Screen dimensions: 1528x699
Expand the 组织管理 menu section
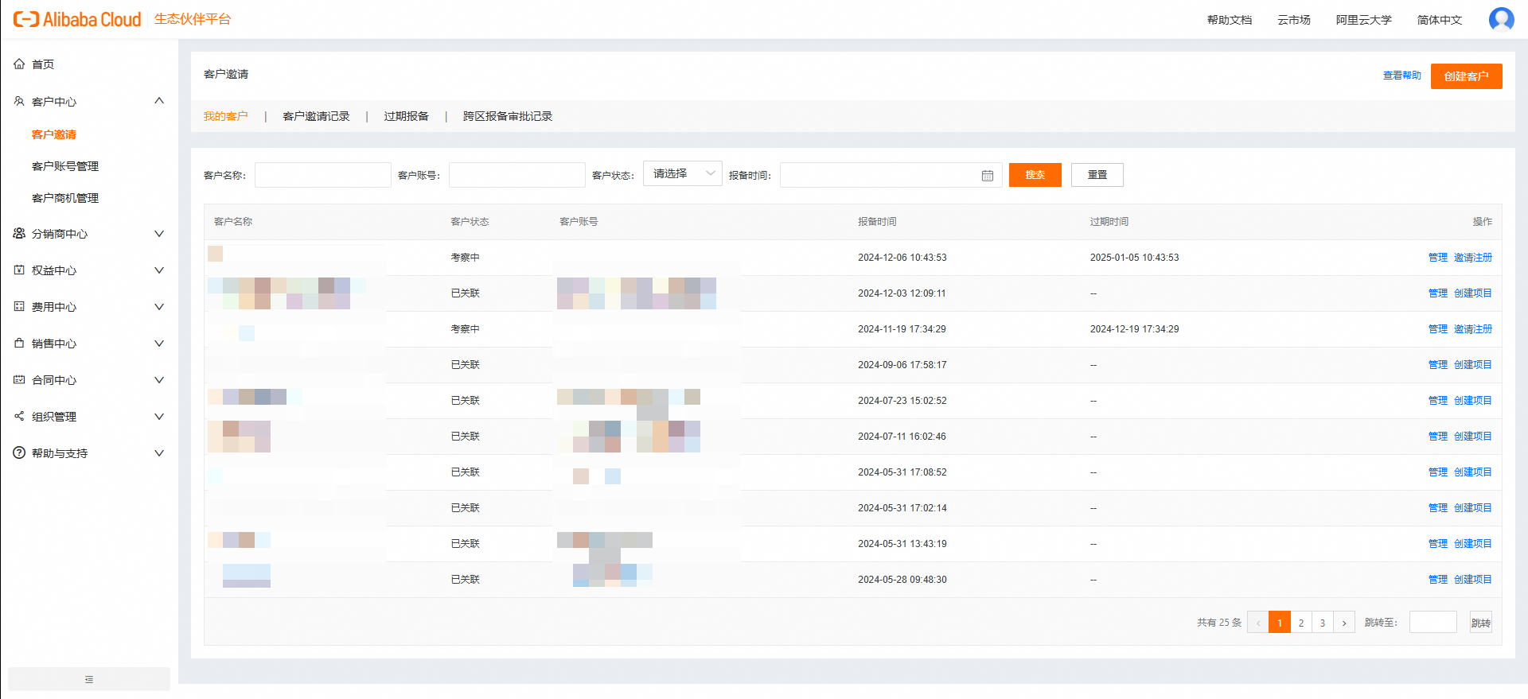pyautogui.click(x=159, y=416)
